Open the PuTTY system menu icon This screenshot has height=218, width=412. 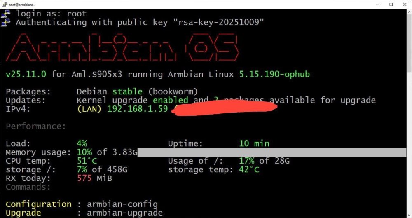click(x=5, y=4)
